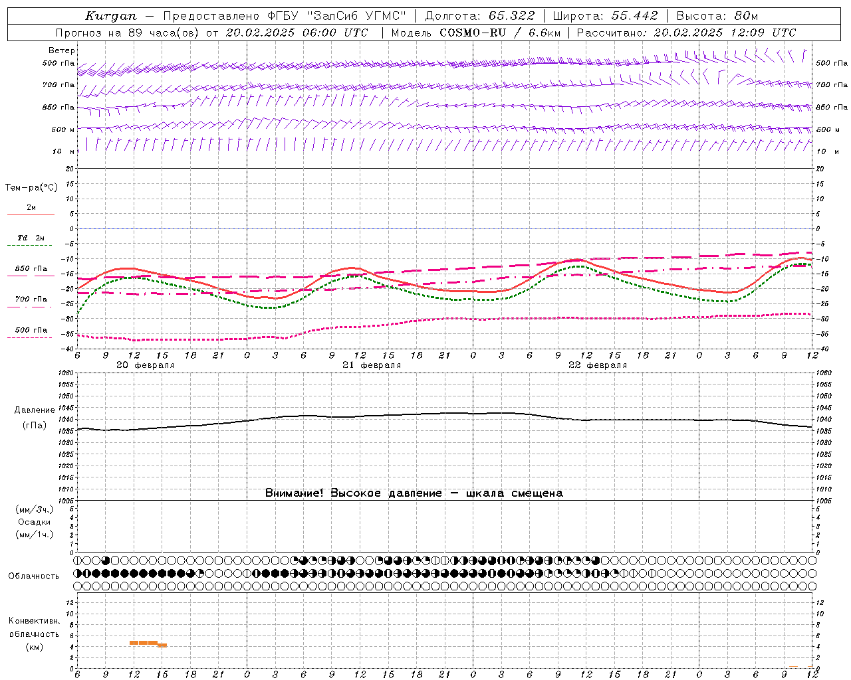Click the "Широта: 55.442" header field
Screen dimensions: 851x680
(x=606, y=16)
